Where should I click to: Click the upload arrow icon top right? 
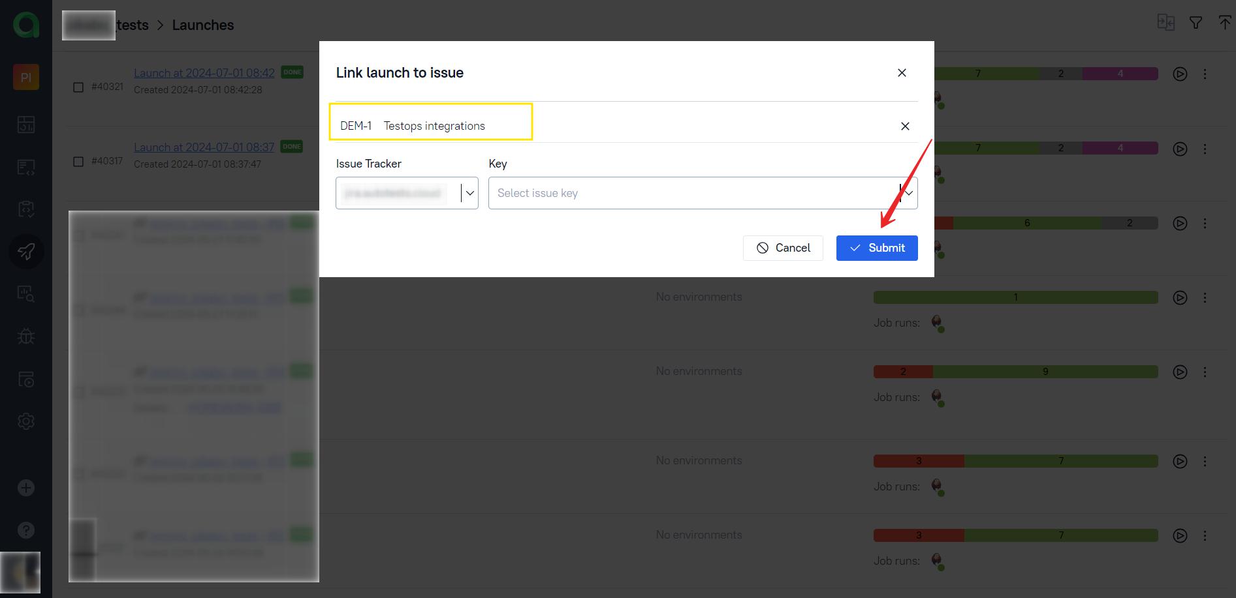click(x=1225, y=22)
